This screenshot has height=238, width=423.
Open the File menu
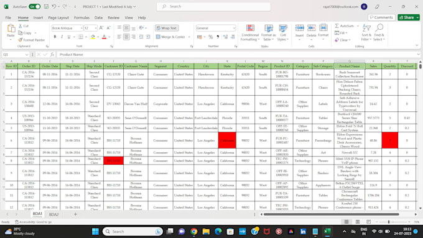coord(8,17)
